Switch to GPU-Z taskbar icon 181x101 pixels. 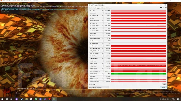pyautogui.click(x=54, y=99)
